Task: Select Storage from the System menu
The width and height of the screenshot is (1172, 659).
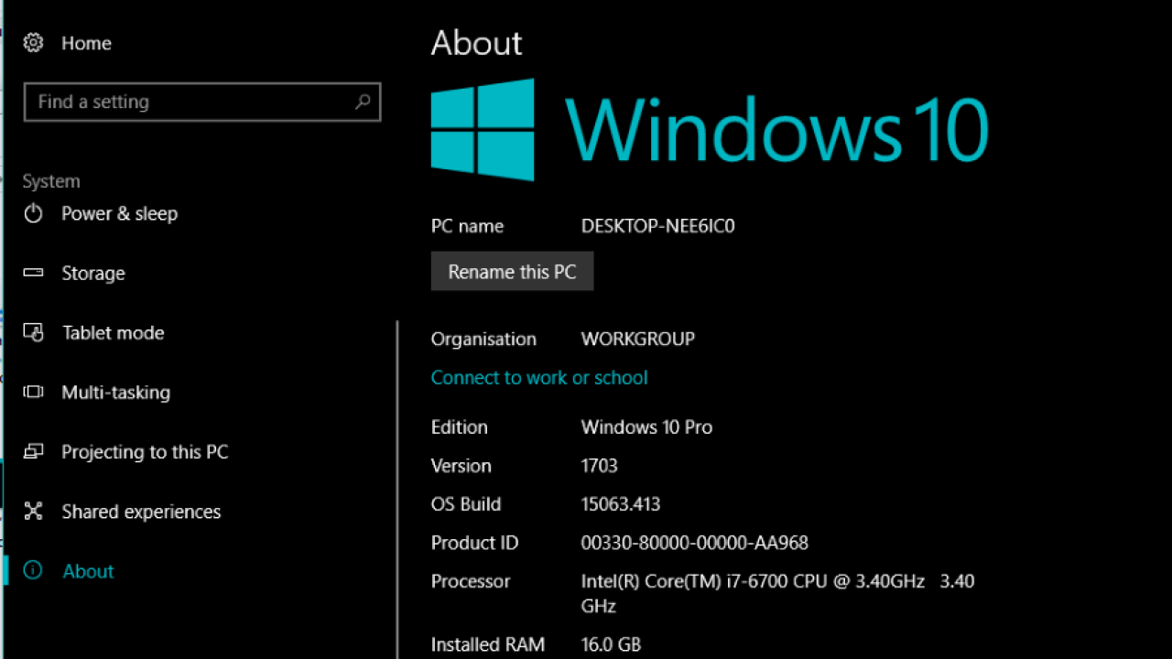Action: point(93,273)
